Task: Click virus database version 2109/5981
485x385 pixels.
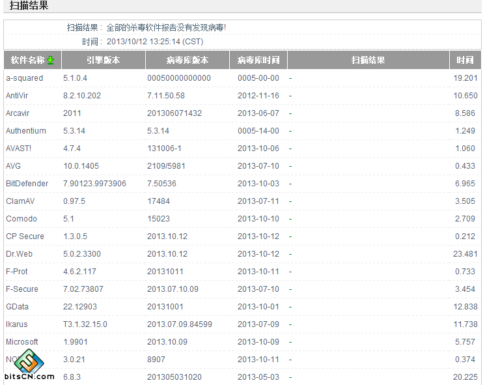Action: (x=166, y=166)
